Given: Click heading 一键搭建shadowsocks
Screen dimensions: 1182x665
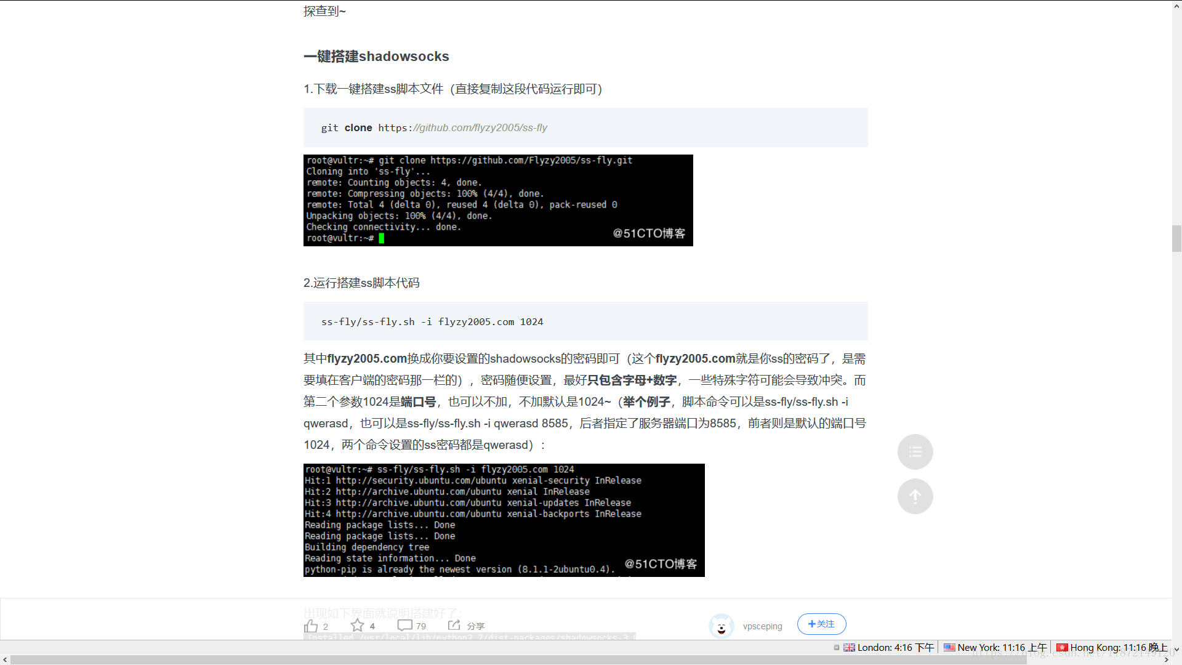Looking at the screenshot, I should (x=376, y=57).
